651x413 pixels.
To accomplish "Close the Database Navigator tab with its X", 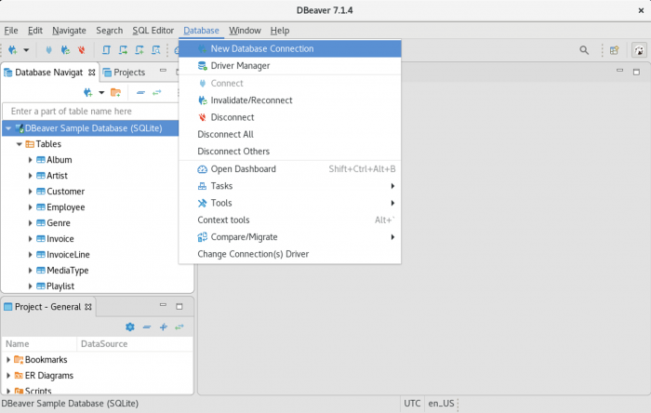I will pyautogui.click(x=92, y=73).
